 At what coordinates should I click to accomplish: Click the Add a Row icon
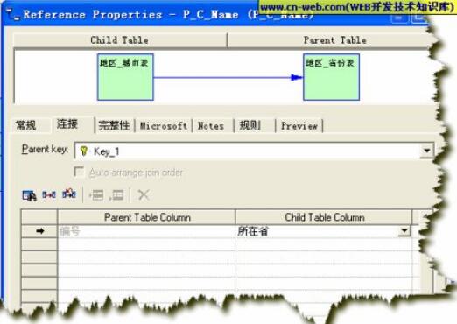(116, 195)
